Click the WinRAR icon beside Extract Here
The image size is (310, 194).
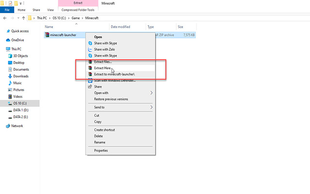(90, 68)
